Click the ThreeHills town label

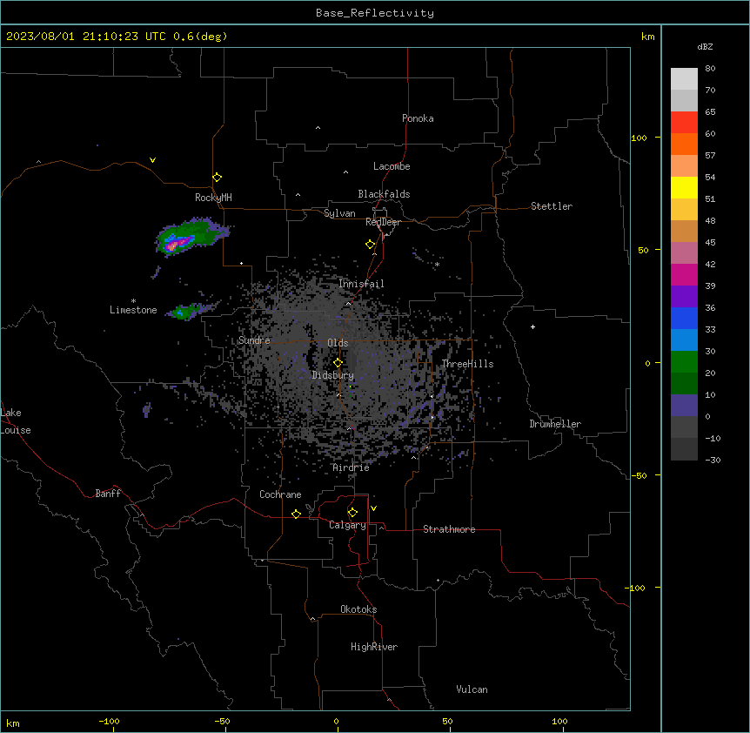(x=467, y=364)
